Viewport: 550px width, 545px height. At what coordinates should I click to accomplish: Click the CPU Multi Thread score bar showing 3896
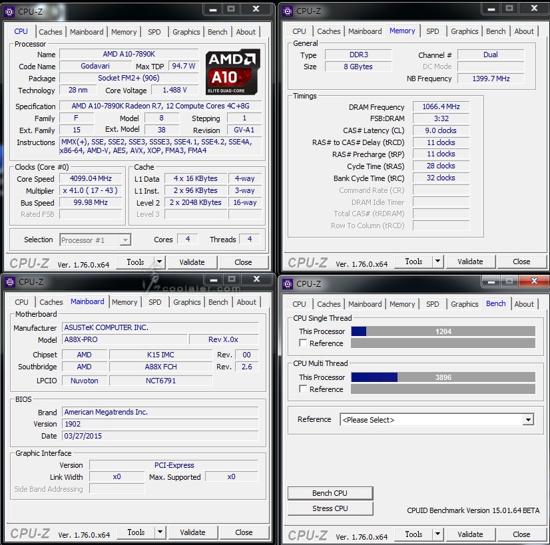coord(443,377)
